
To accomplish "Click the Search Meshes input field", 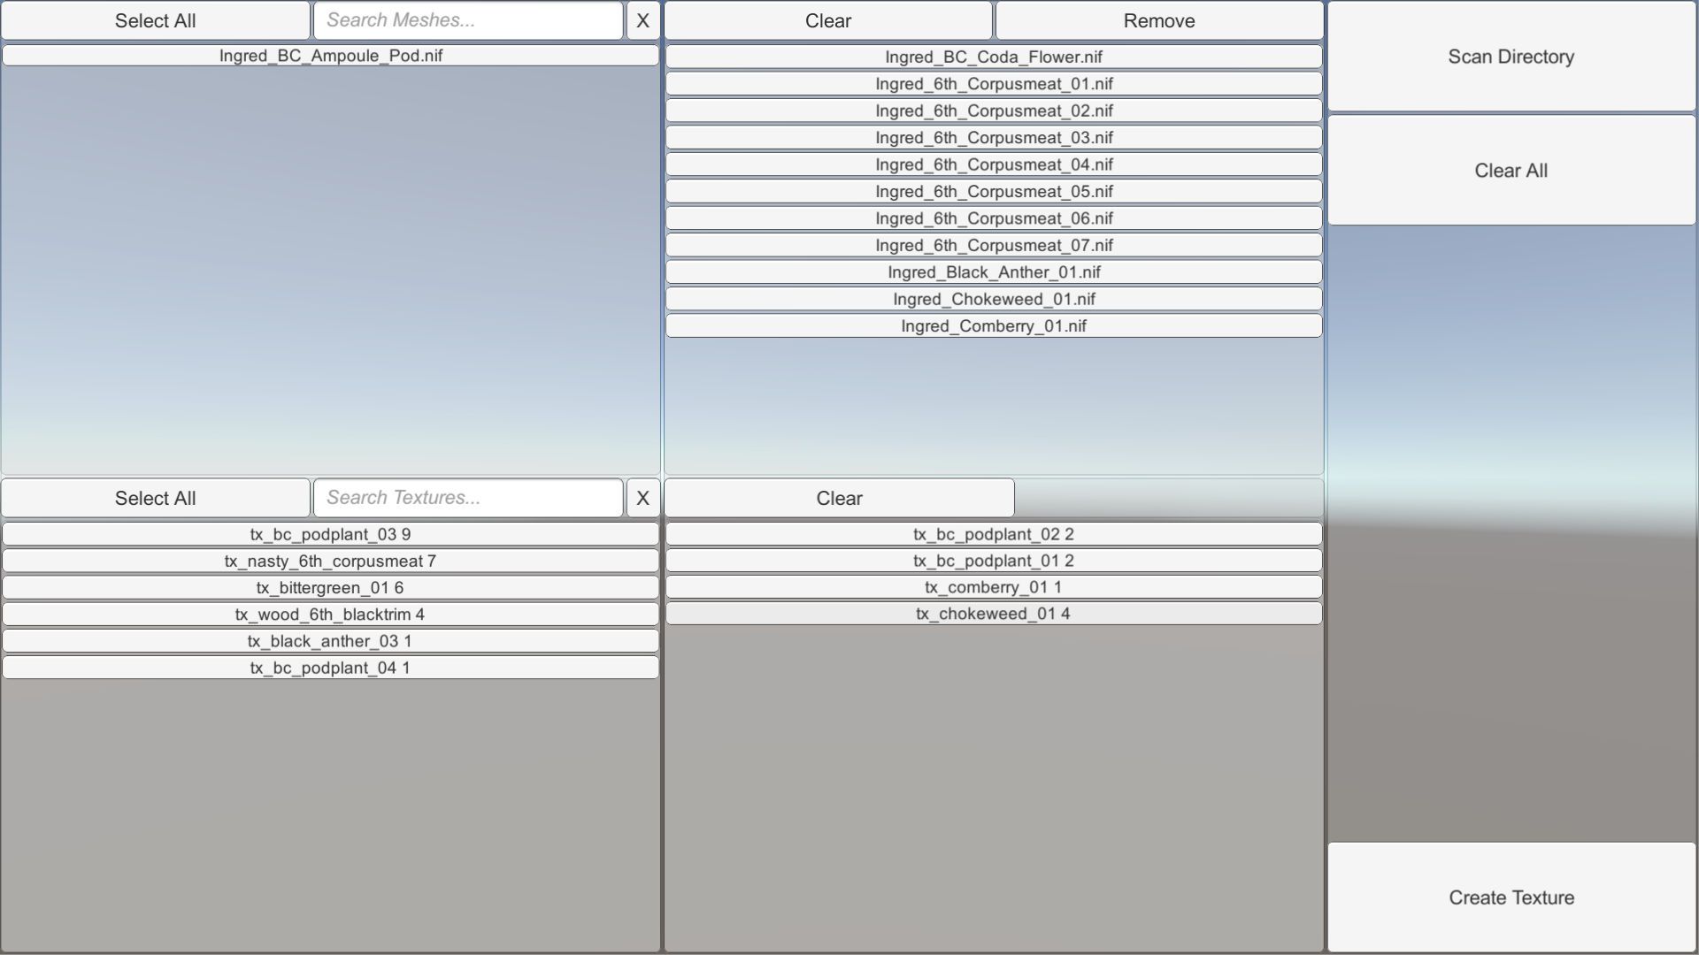I will point(468,20).
